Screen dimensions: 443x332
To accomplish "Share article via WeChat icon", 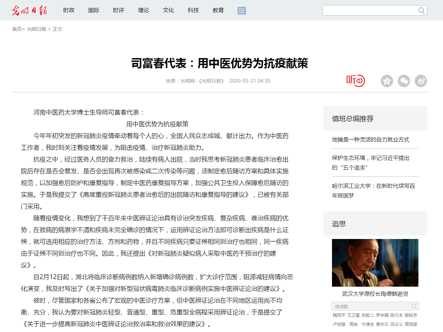I will click(404, 81).
